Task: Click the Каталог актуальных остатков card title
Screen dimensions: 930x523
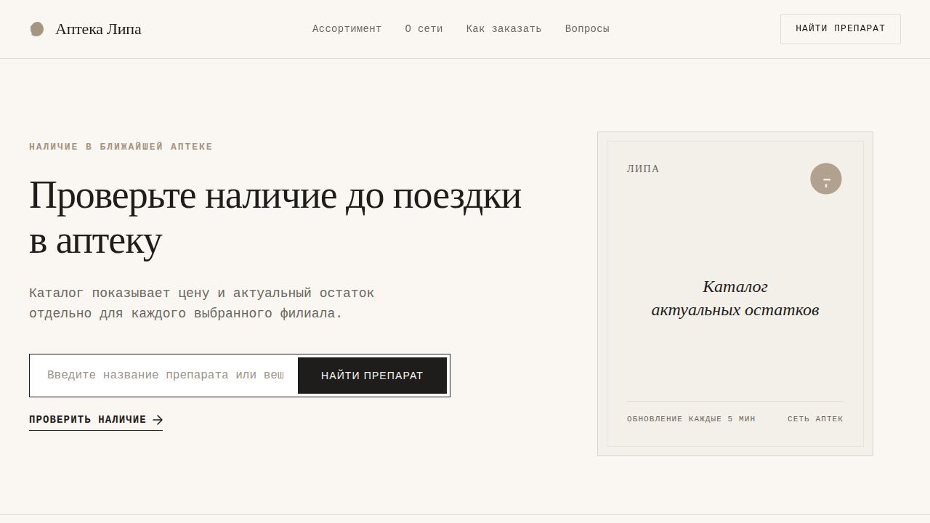Action: pos(735,299)
